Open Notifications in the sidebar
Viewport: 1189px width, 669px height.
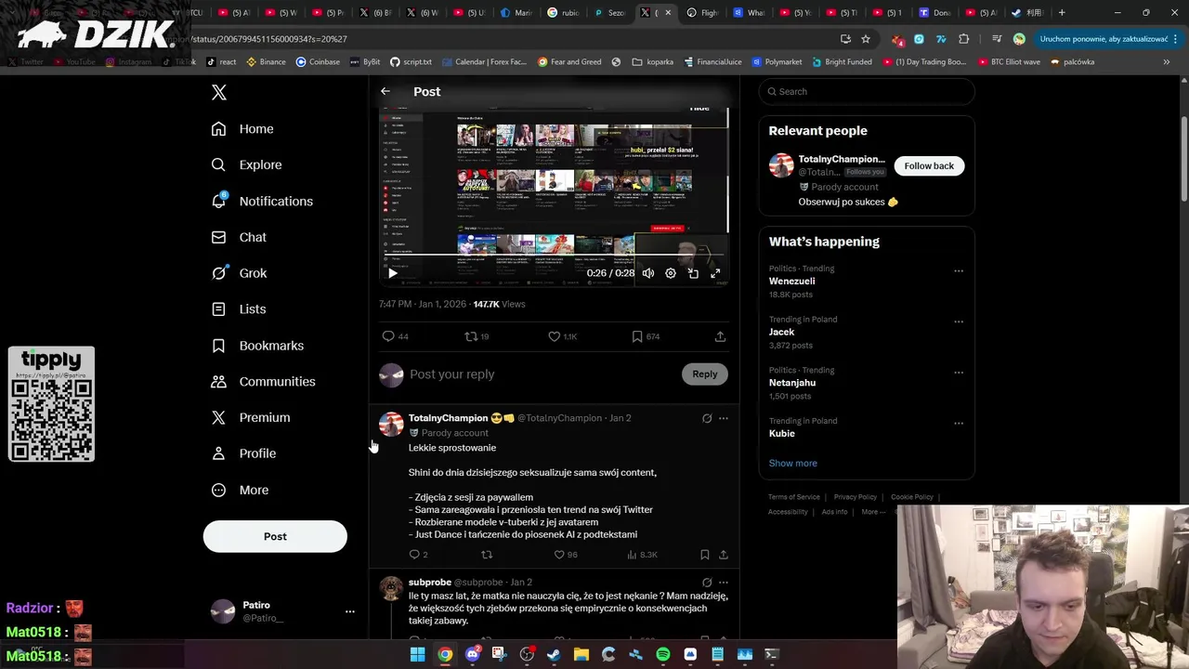[x=262, y=201]
